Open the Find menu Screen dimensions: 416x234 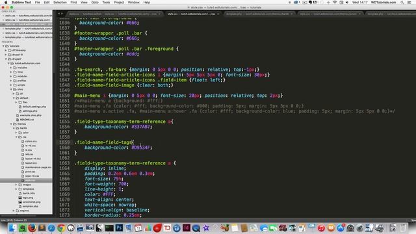click(73, 3)
